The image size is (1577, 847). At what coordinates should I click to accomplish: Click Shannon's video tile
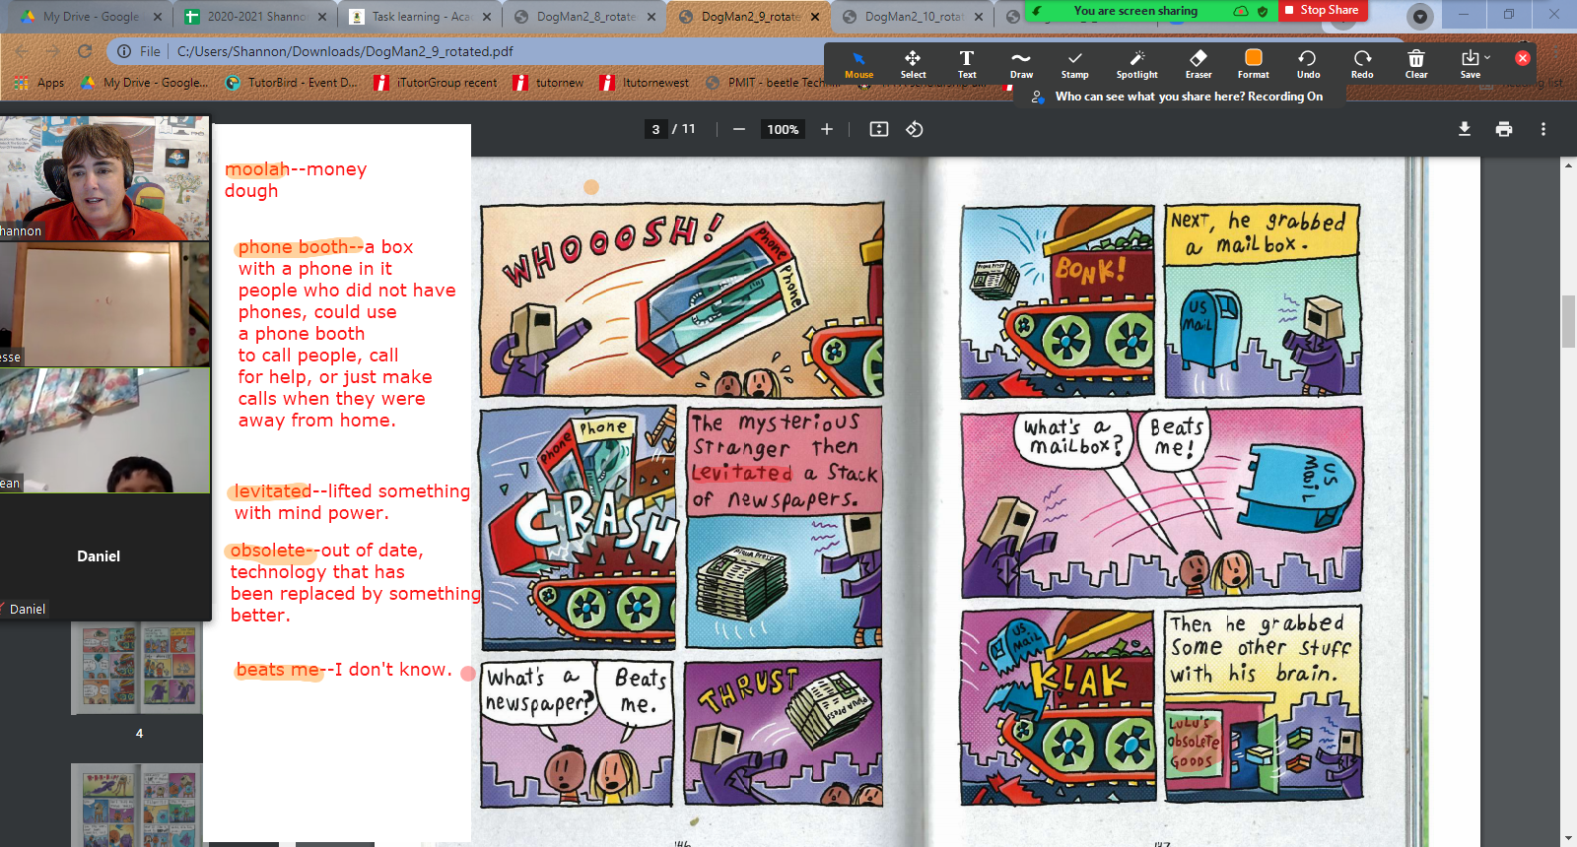(104, 178)
